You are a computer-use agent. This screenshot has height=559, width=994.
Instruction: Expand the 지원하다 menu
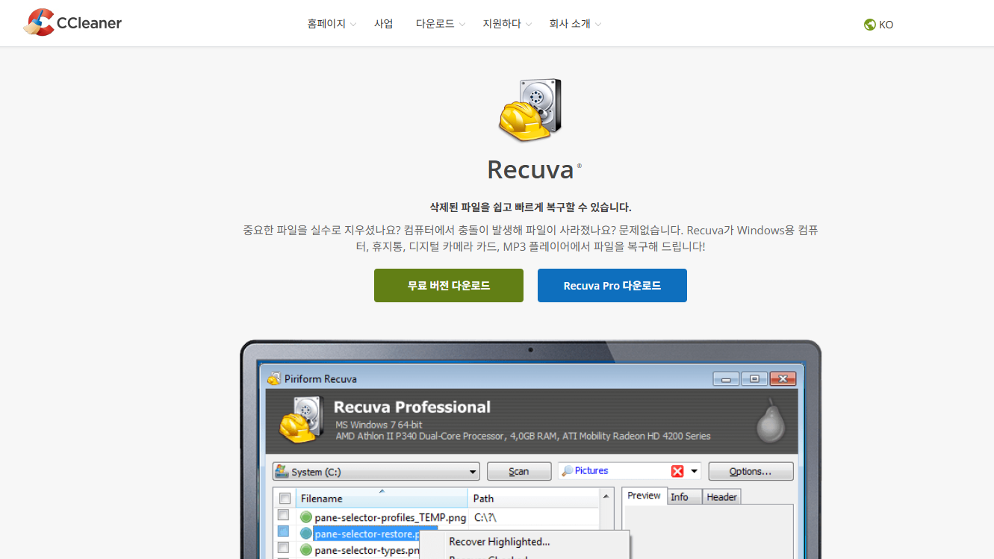pos(507,24)
